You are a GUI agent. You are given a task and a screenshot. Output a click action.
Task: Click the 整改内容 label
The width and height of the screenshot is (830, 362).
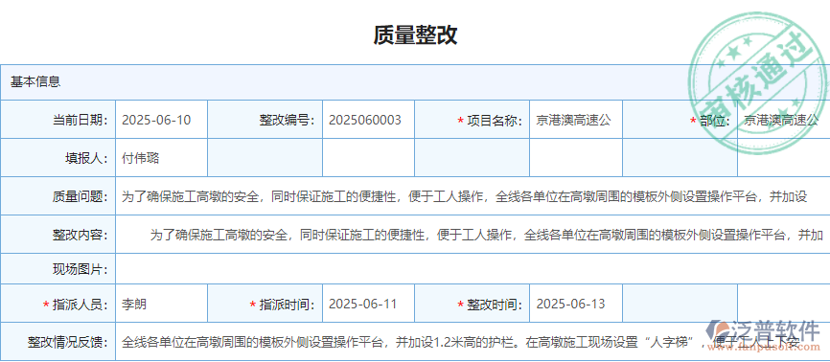point(80,235)
